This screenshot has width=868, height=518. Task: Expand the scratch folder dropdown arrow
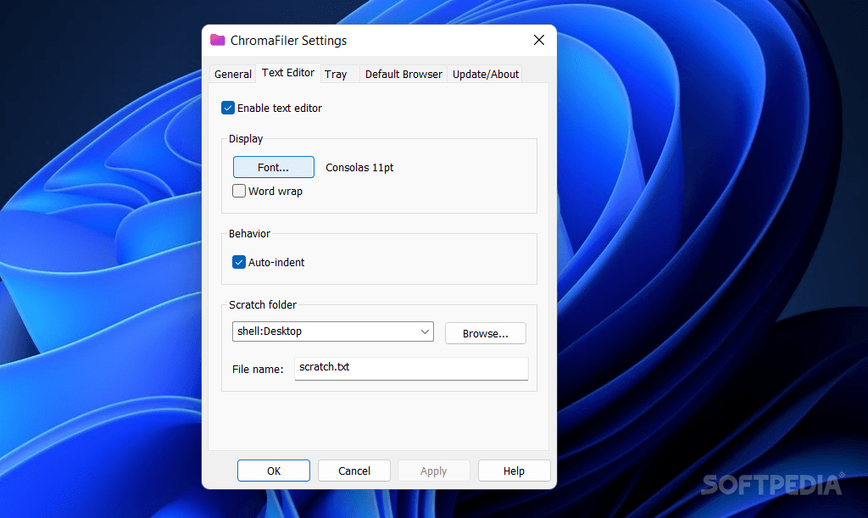425,331
